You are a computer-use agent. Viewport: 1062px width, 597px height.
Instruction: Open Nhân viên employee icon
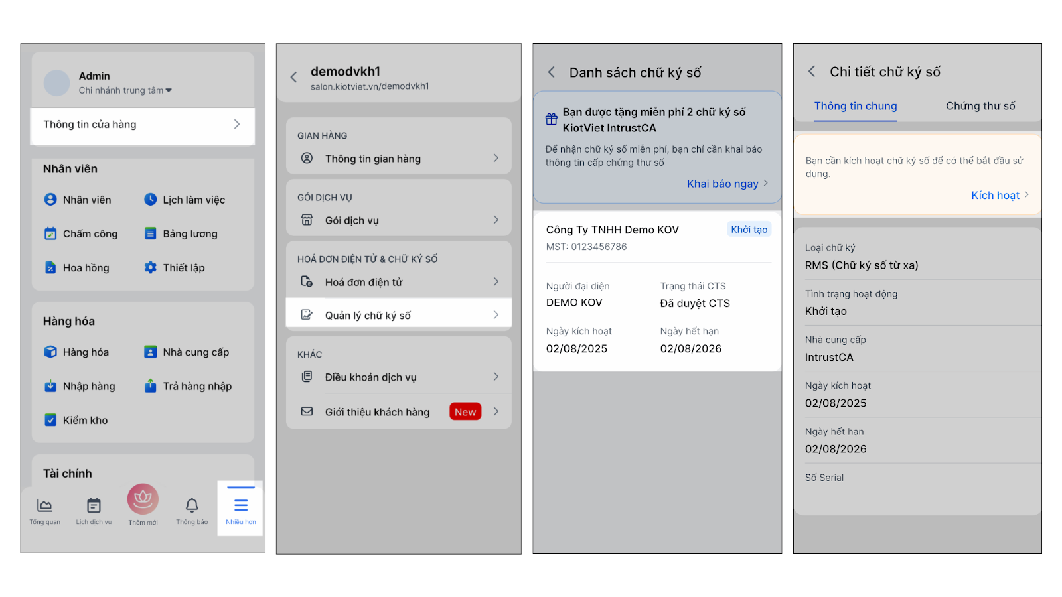(x=50, y=199)
